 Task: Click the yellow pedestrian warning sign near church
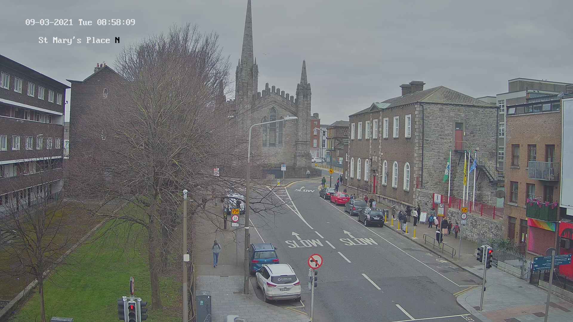click(x=331, y=171)
